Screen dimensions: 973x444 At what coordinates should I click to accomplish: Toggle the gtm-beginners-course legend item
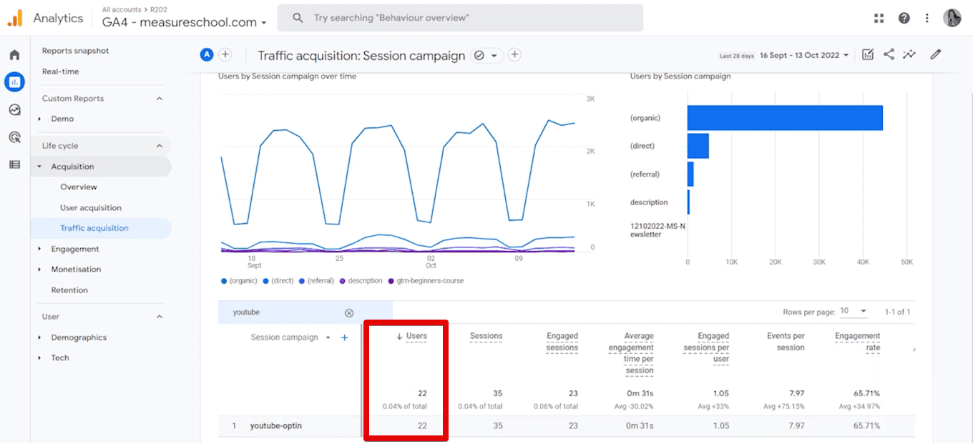pos(429,280)
